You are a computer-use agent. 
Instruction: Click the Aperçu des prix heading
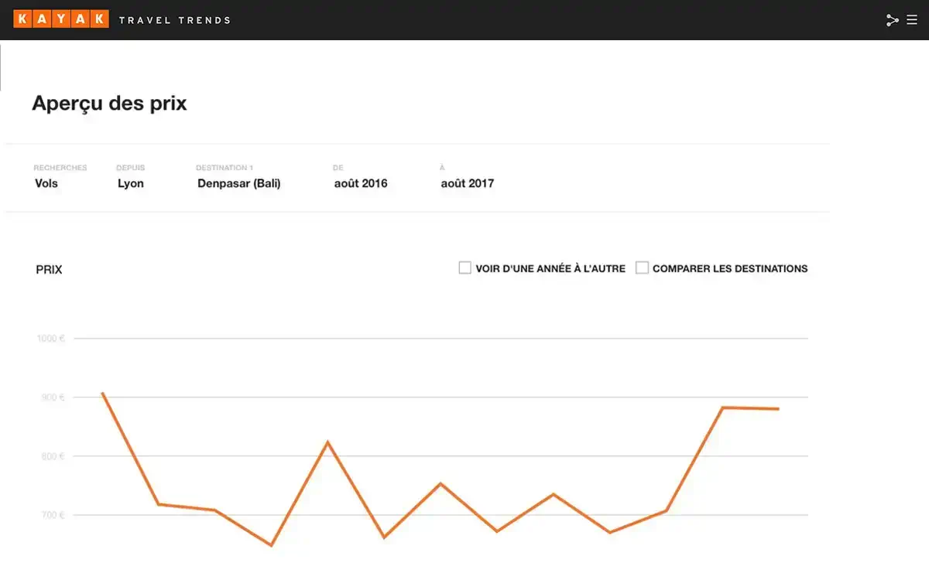[109, 103]
